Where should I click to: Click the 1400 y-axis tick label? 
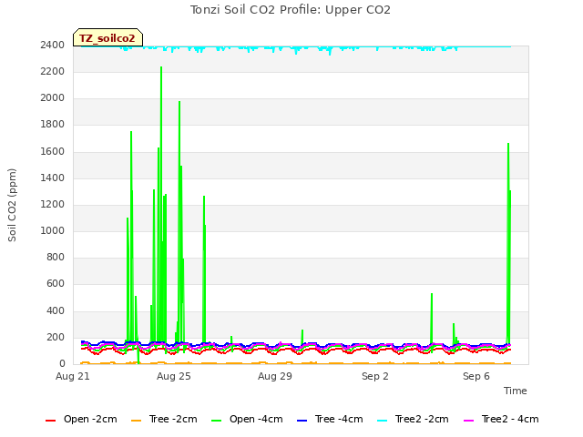pyautogui.click(x=53, y=178)
